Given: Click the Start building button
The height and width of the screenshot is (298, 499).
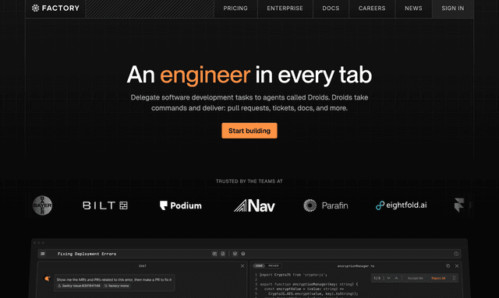Looking at the screenshot, I should (x=249, y=131).
